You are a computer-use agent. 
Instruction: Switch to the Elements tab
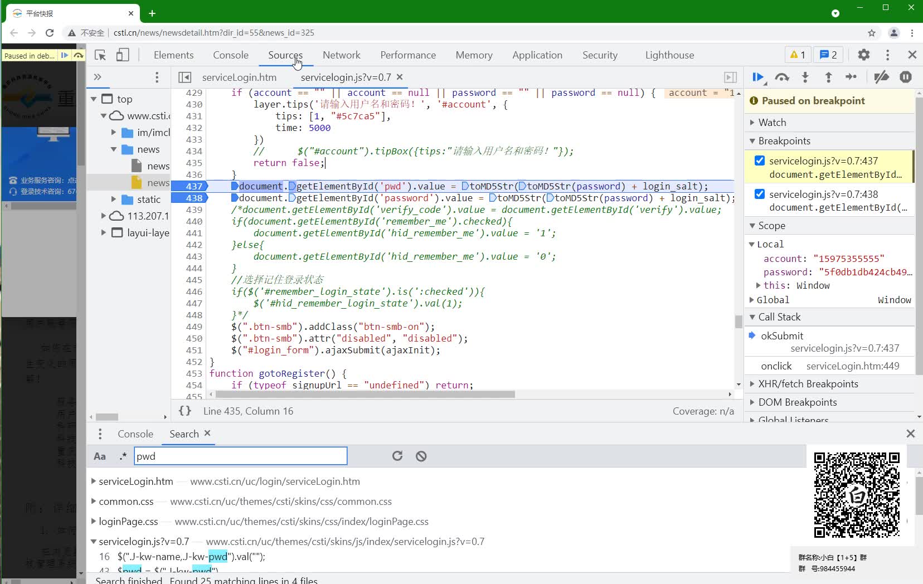pyautogui.click(x=174, y=55)
